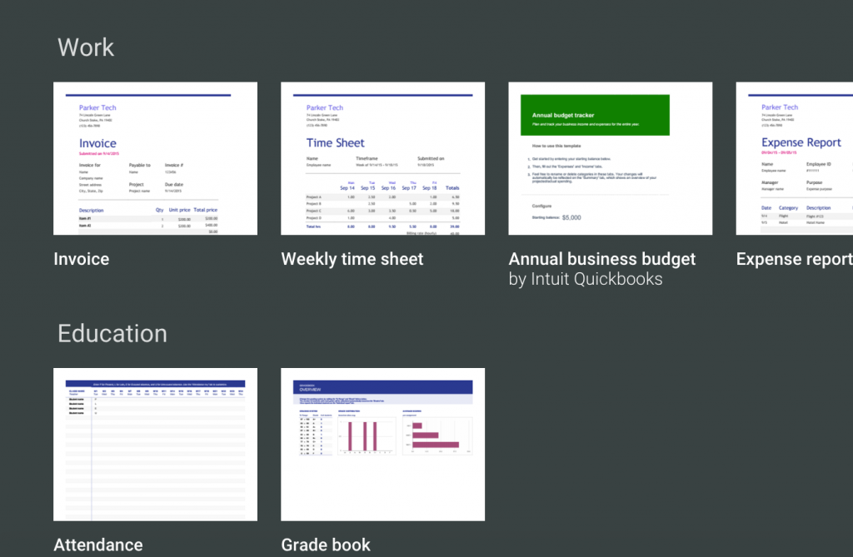853x557 pixels.
Task: Click the "Education" section heading
Action: click(112, 333)
